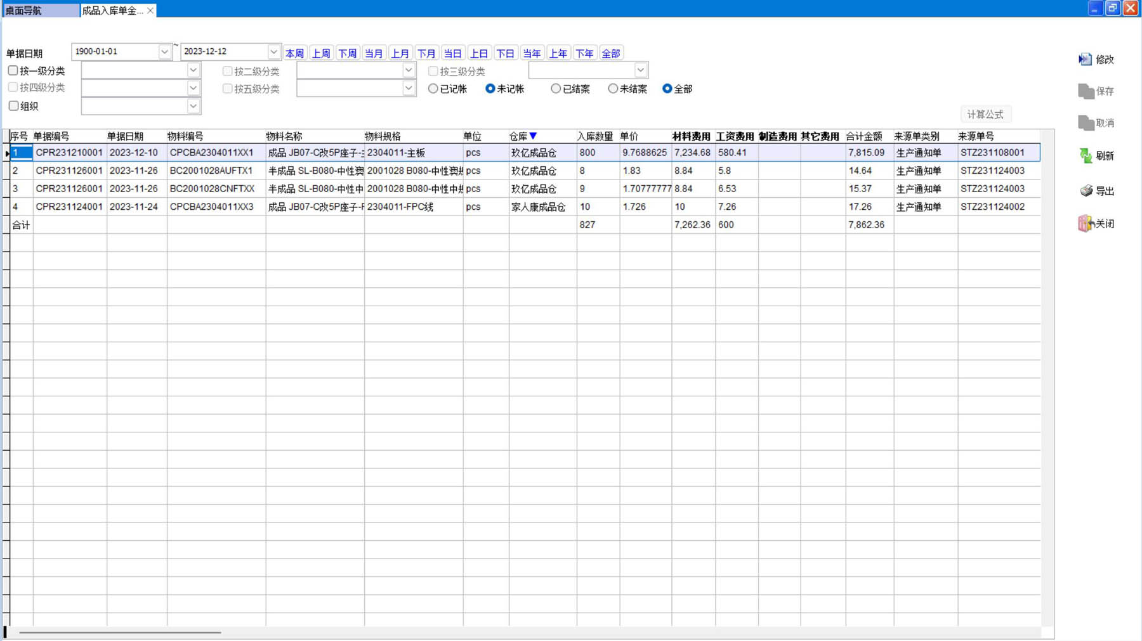Click the 导出 export icon
Viewport: 1142px width, 641px height.
pos(1086,191)
